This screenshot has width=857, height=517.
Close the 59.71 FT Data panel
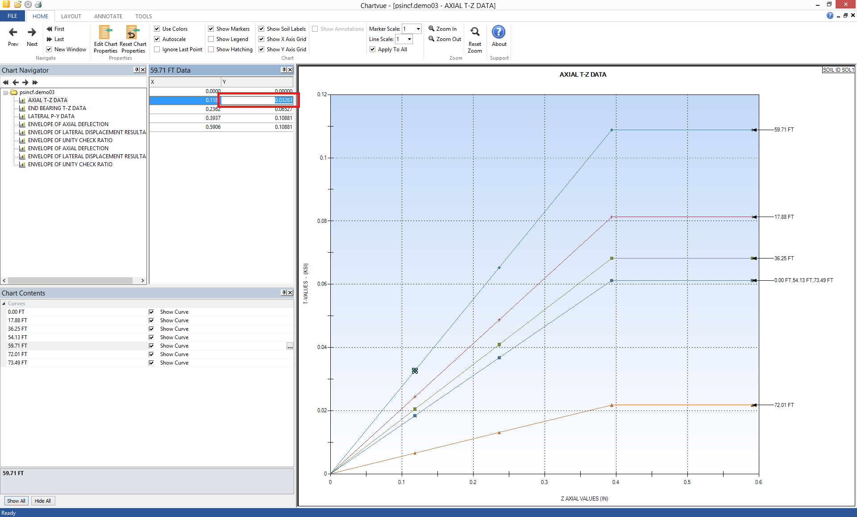click(290, 70)
